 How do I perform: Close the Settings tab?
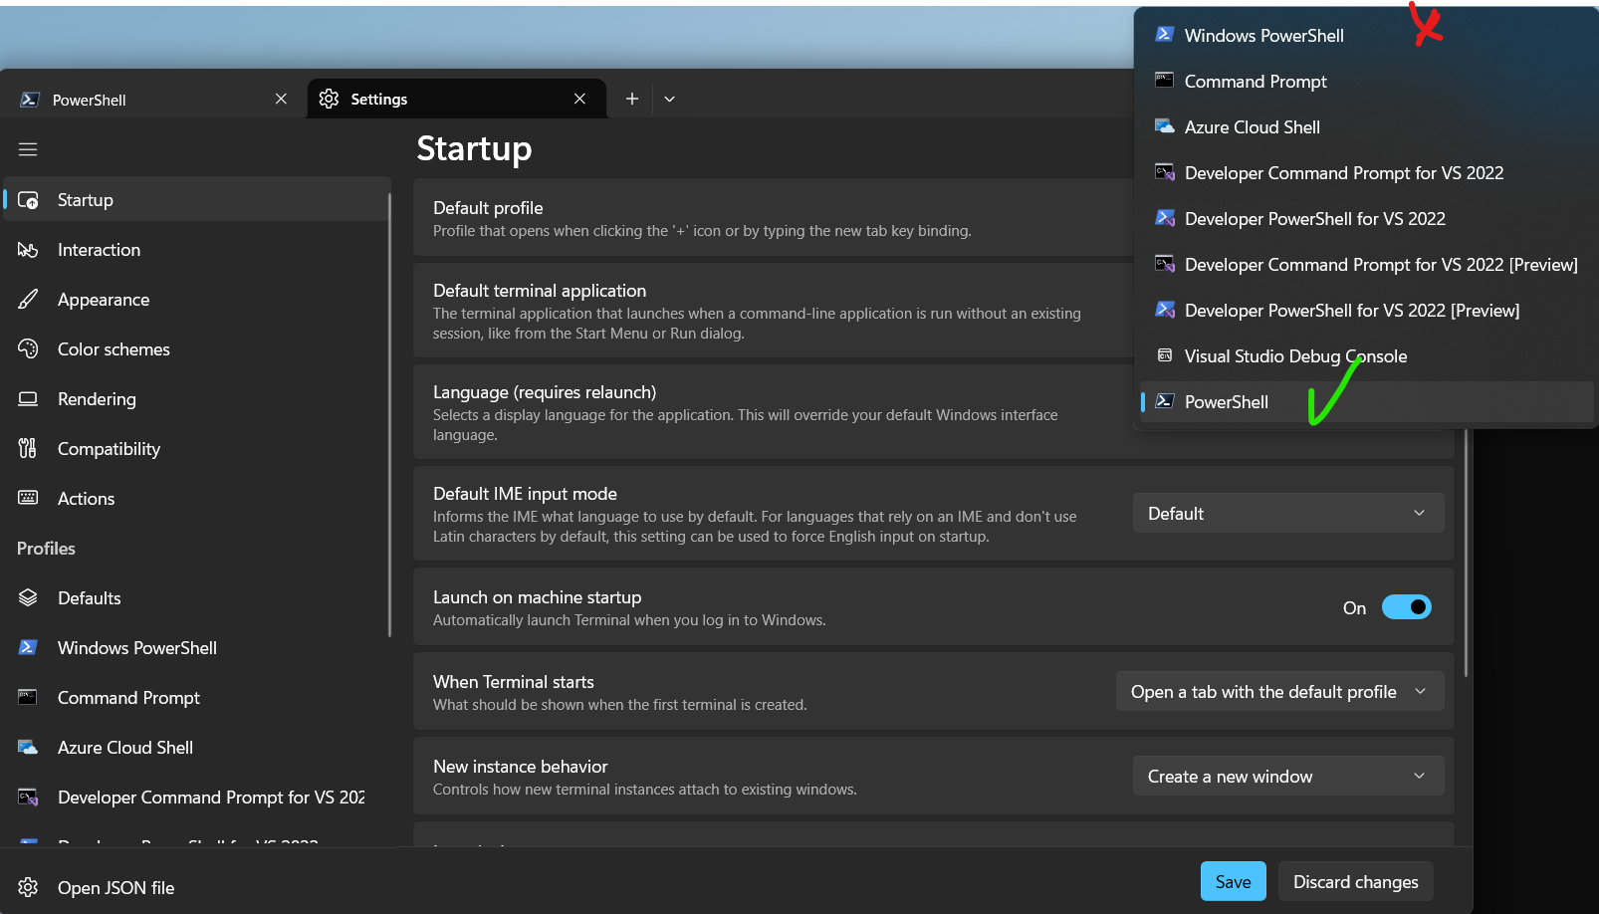point(580,99)
